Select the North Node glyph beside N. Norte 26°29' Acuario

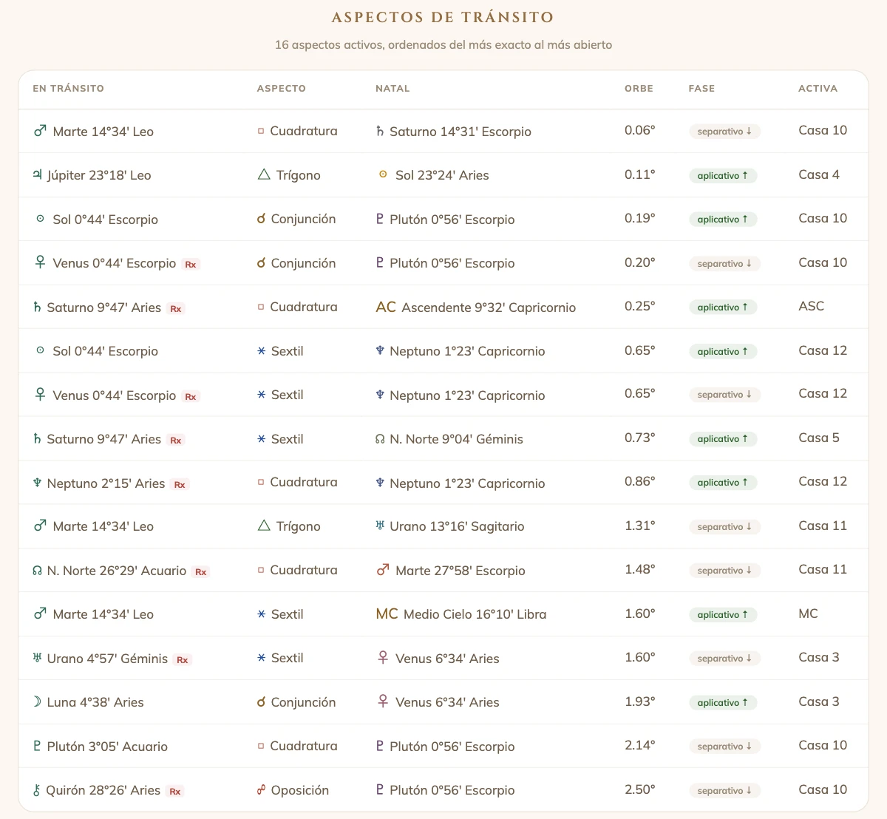click(x=37, y=571)
